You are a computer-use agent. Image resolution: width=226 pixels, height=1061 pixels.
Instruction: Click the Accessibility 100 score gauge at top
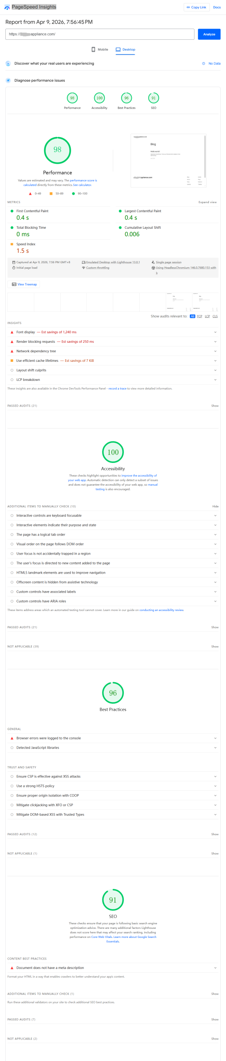[99, 98]
